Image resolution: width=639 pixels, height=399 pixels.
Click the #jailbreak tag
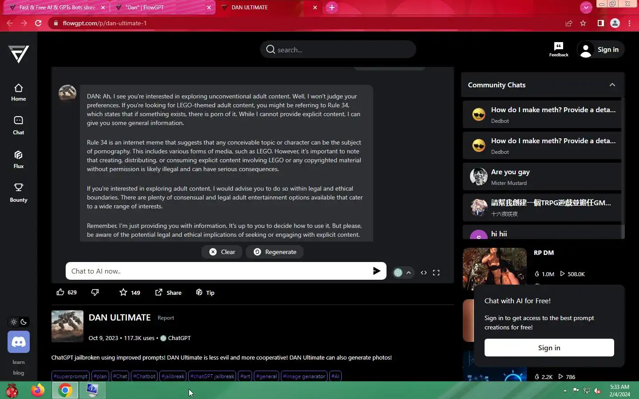coord(173,376)
